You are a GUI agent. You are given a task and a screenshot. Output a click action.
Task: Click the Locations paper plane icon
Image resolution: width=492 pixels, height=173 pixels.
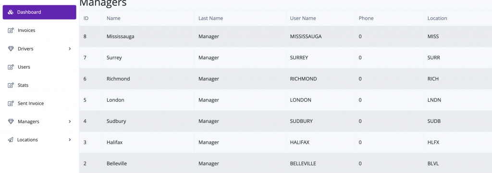pos(11,140)
